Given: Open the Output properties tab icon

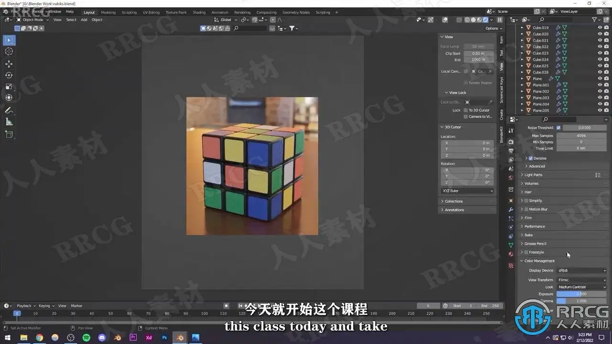Looking at the screenshot, I should 511,151.
